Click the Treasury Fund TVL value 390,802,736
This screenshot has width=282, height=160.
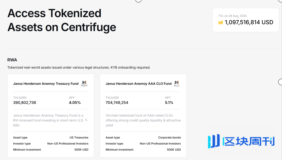25,103
